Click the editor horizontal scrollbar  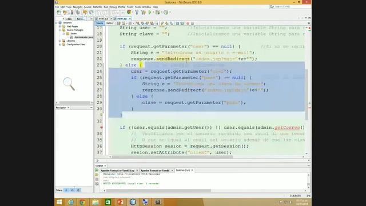172,157
